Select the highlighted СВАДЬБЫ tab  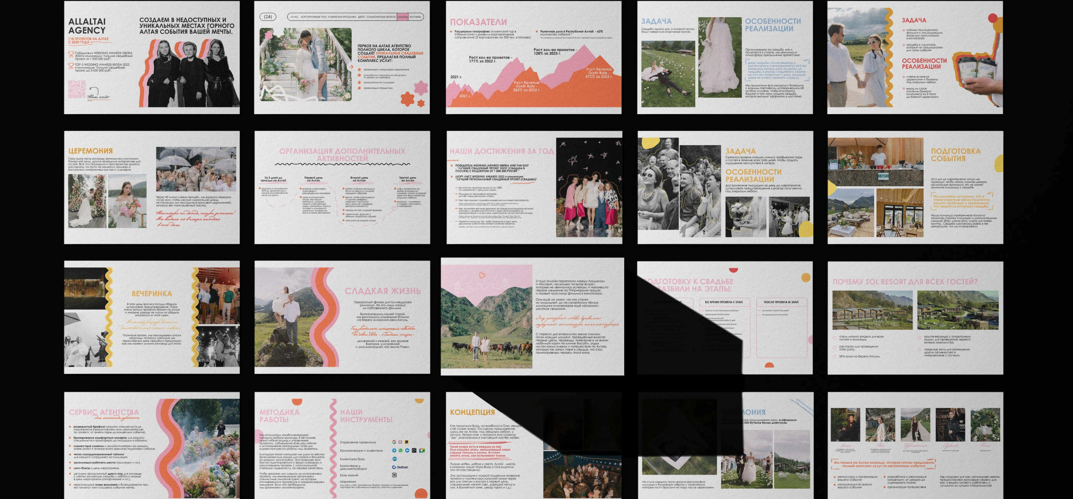pos(403,17)
